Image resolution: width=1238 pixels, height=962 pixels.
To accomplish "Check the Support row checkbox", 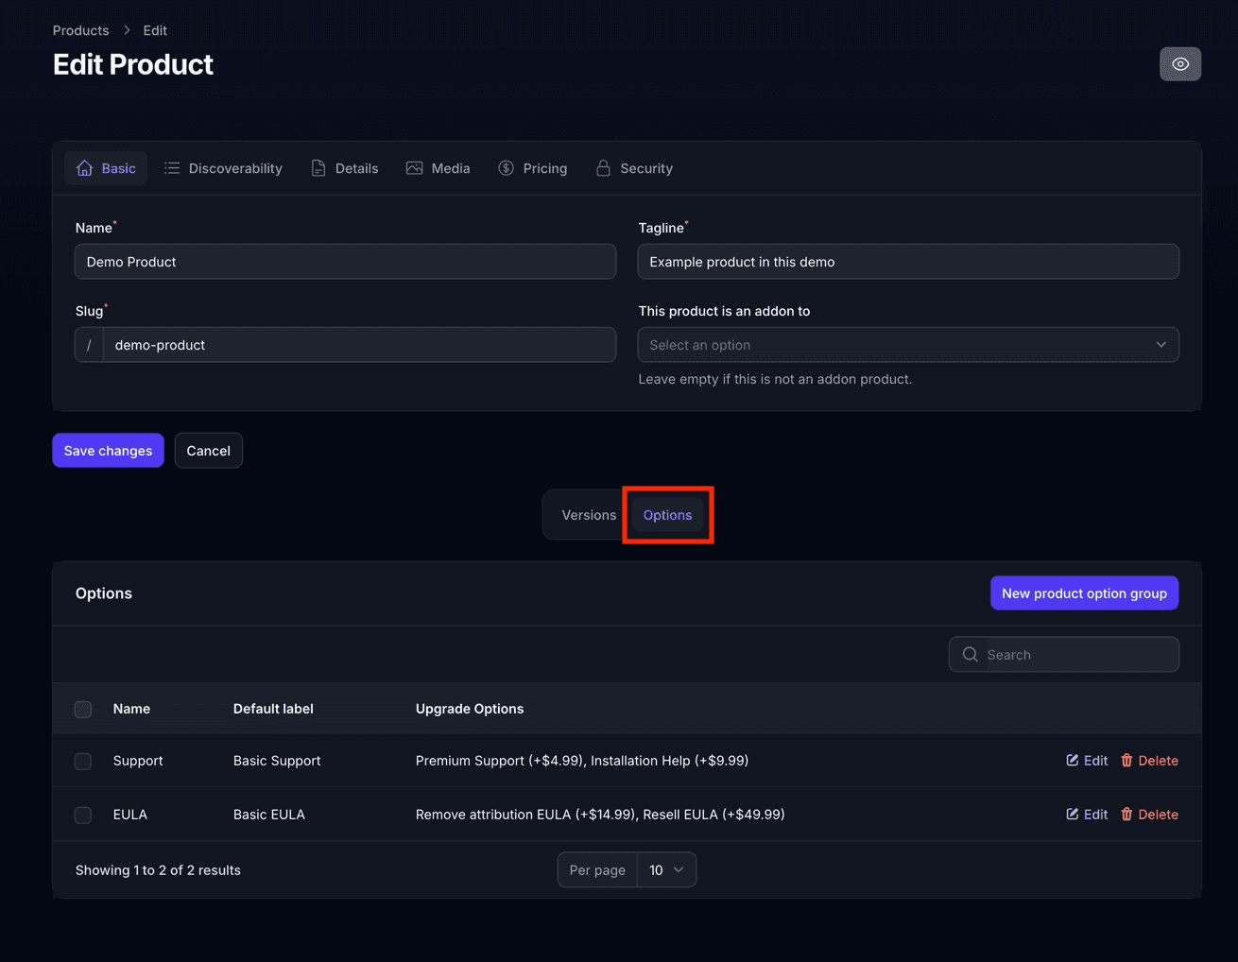I will coord(82,761).
